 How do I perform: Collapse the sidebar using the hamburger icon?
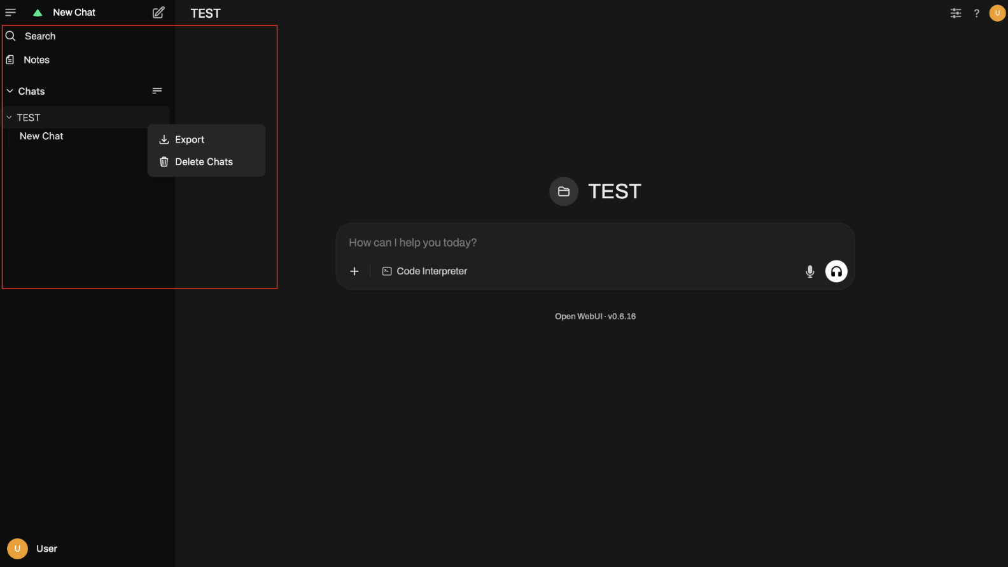[x=11, y=13]
